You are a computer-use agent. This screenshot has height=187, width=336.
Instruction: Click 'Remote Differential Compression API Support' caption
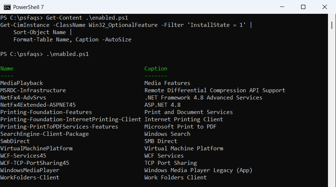[x=215, y=90]
